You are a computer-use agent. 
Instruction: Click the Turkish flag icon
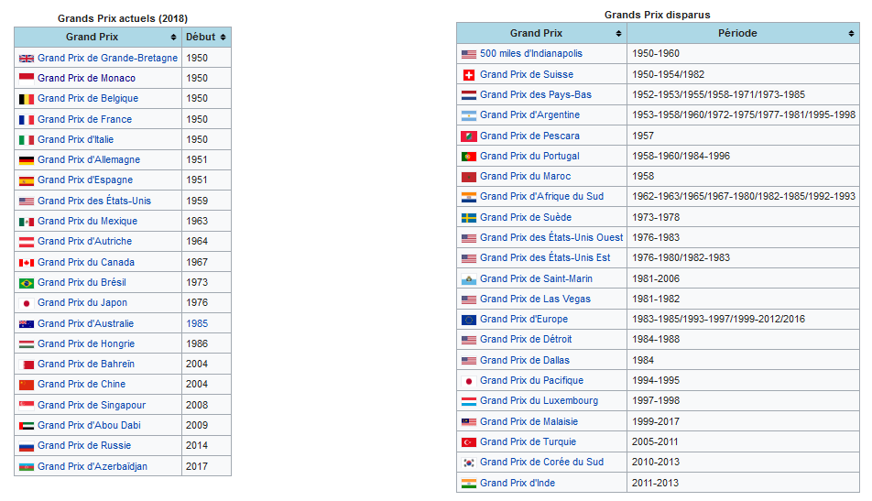pos(469,442)
